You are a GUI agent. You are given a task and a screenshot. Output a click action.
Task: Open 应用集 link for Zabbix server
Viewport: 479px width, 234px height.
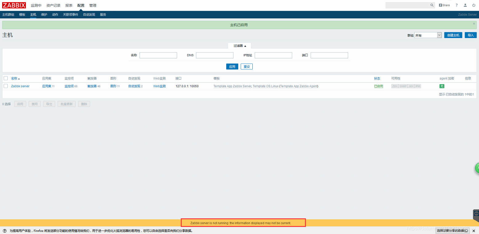pyautogui.click(x=47, y=86)
